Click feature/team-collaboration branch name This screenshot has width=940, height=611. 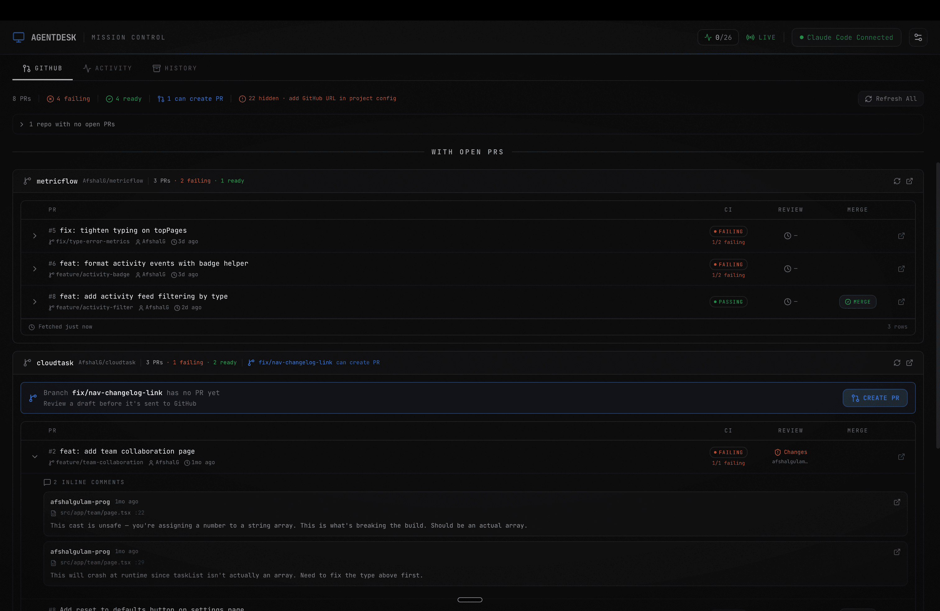[99, 462]
